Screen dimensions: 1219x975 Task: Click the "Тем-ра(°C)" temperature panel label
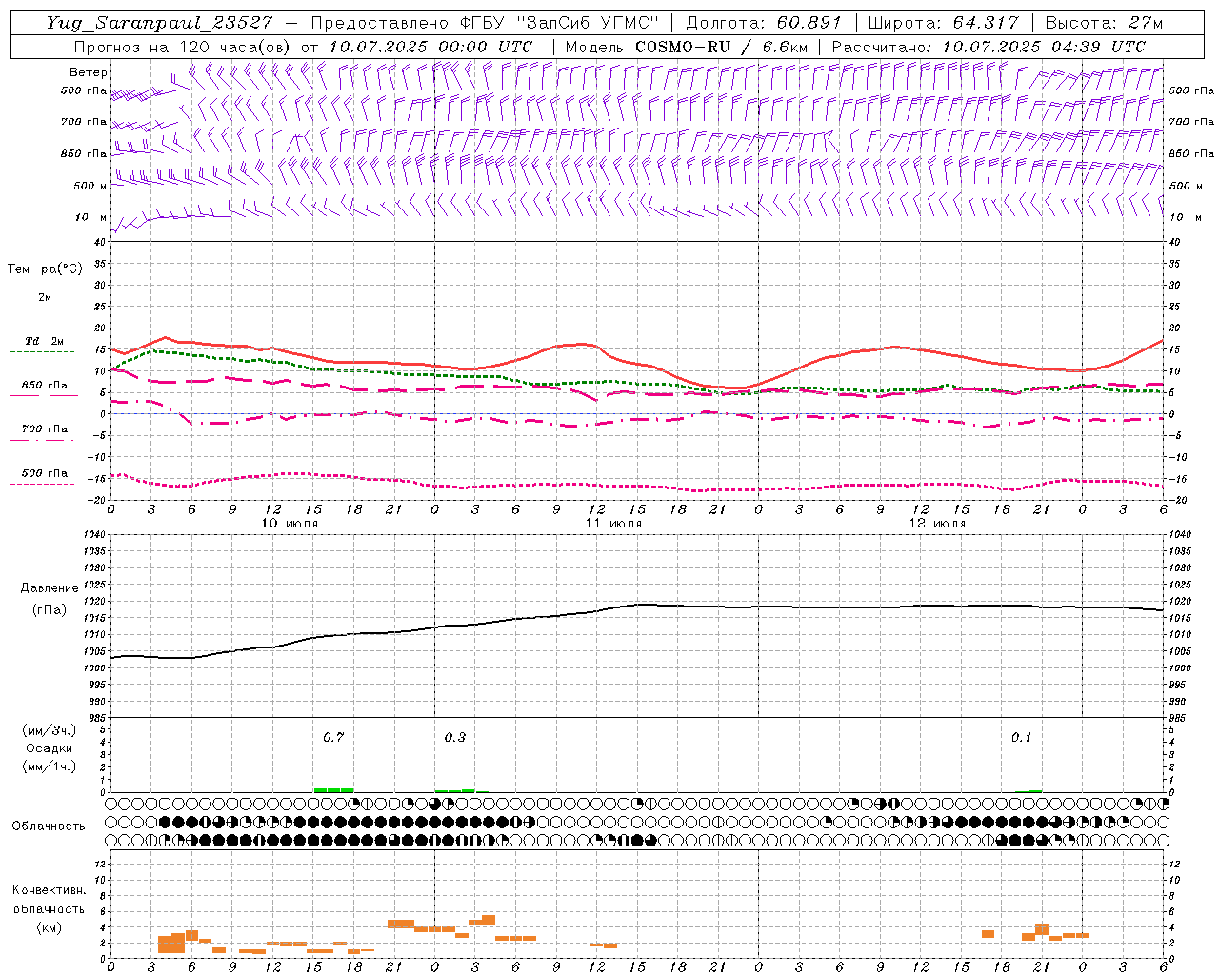[45, 269]
